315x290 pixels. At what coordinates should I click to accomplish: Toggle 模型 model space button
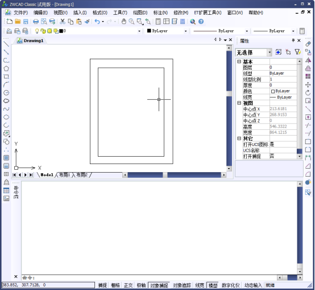click(x=213, y=285)
